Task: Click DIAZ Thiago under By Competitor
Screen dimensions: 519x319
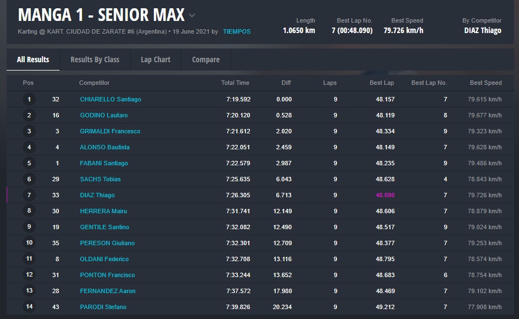Action: 483,31
